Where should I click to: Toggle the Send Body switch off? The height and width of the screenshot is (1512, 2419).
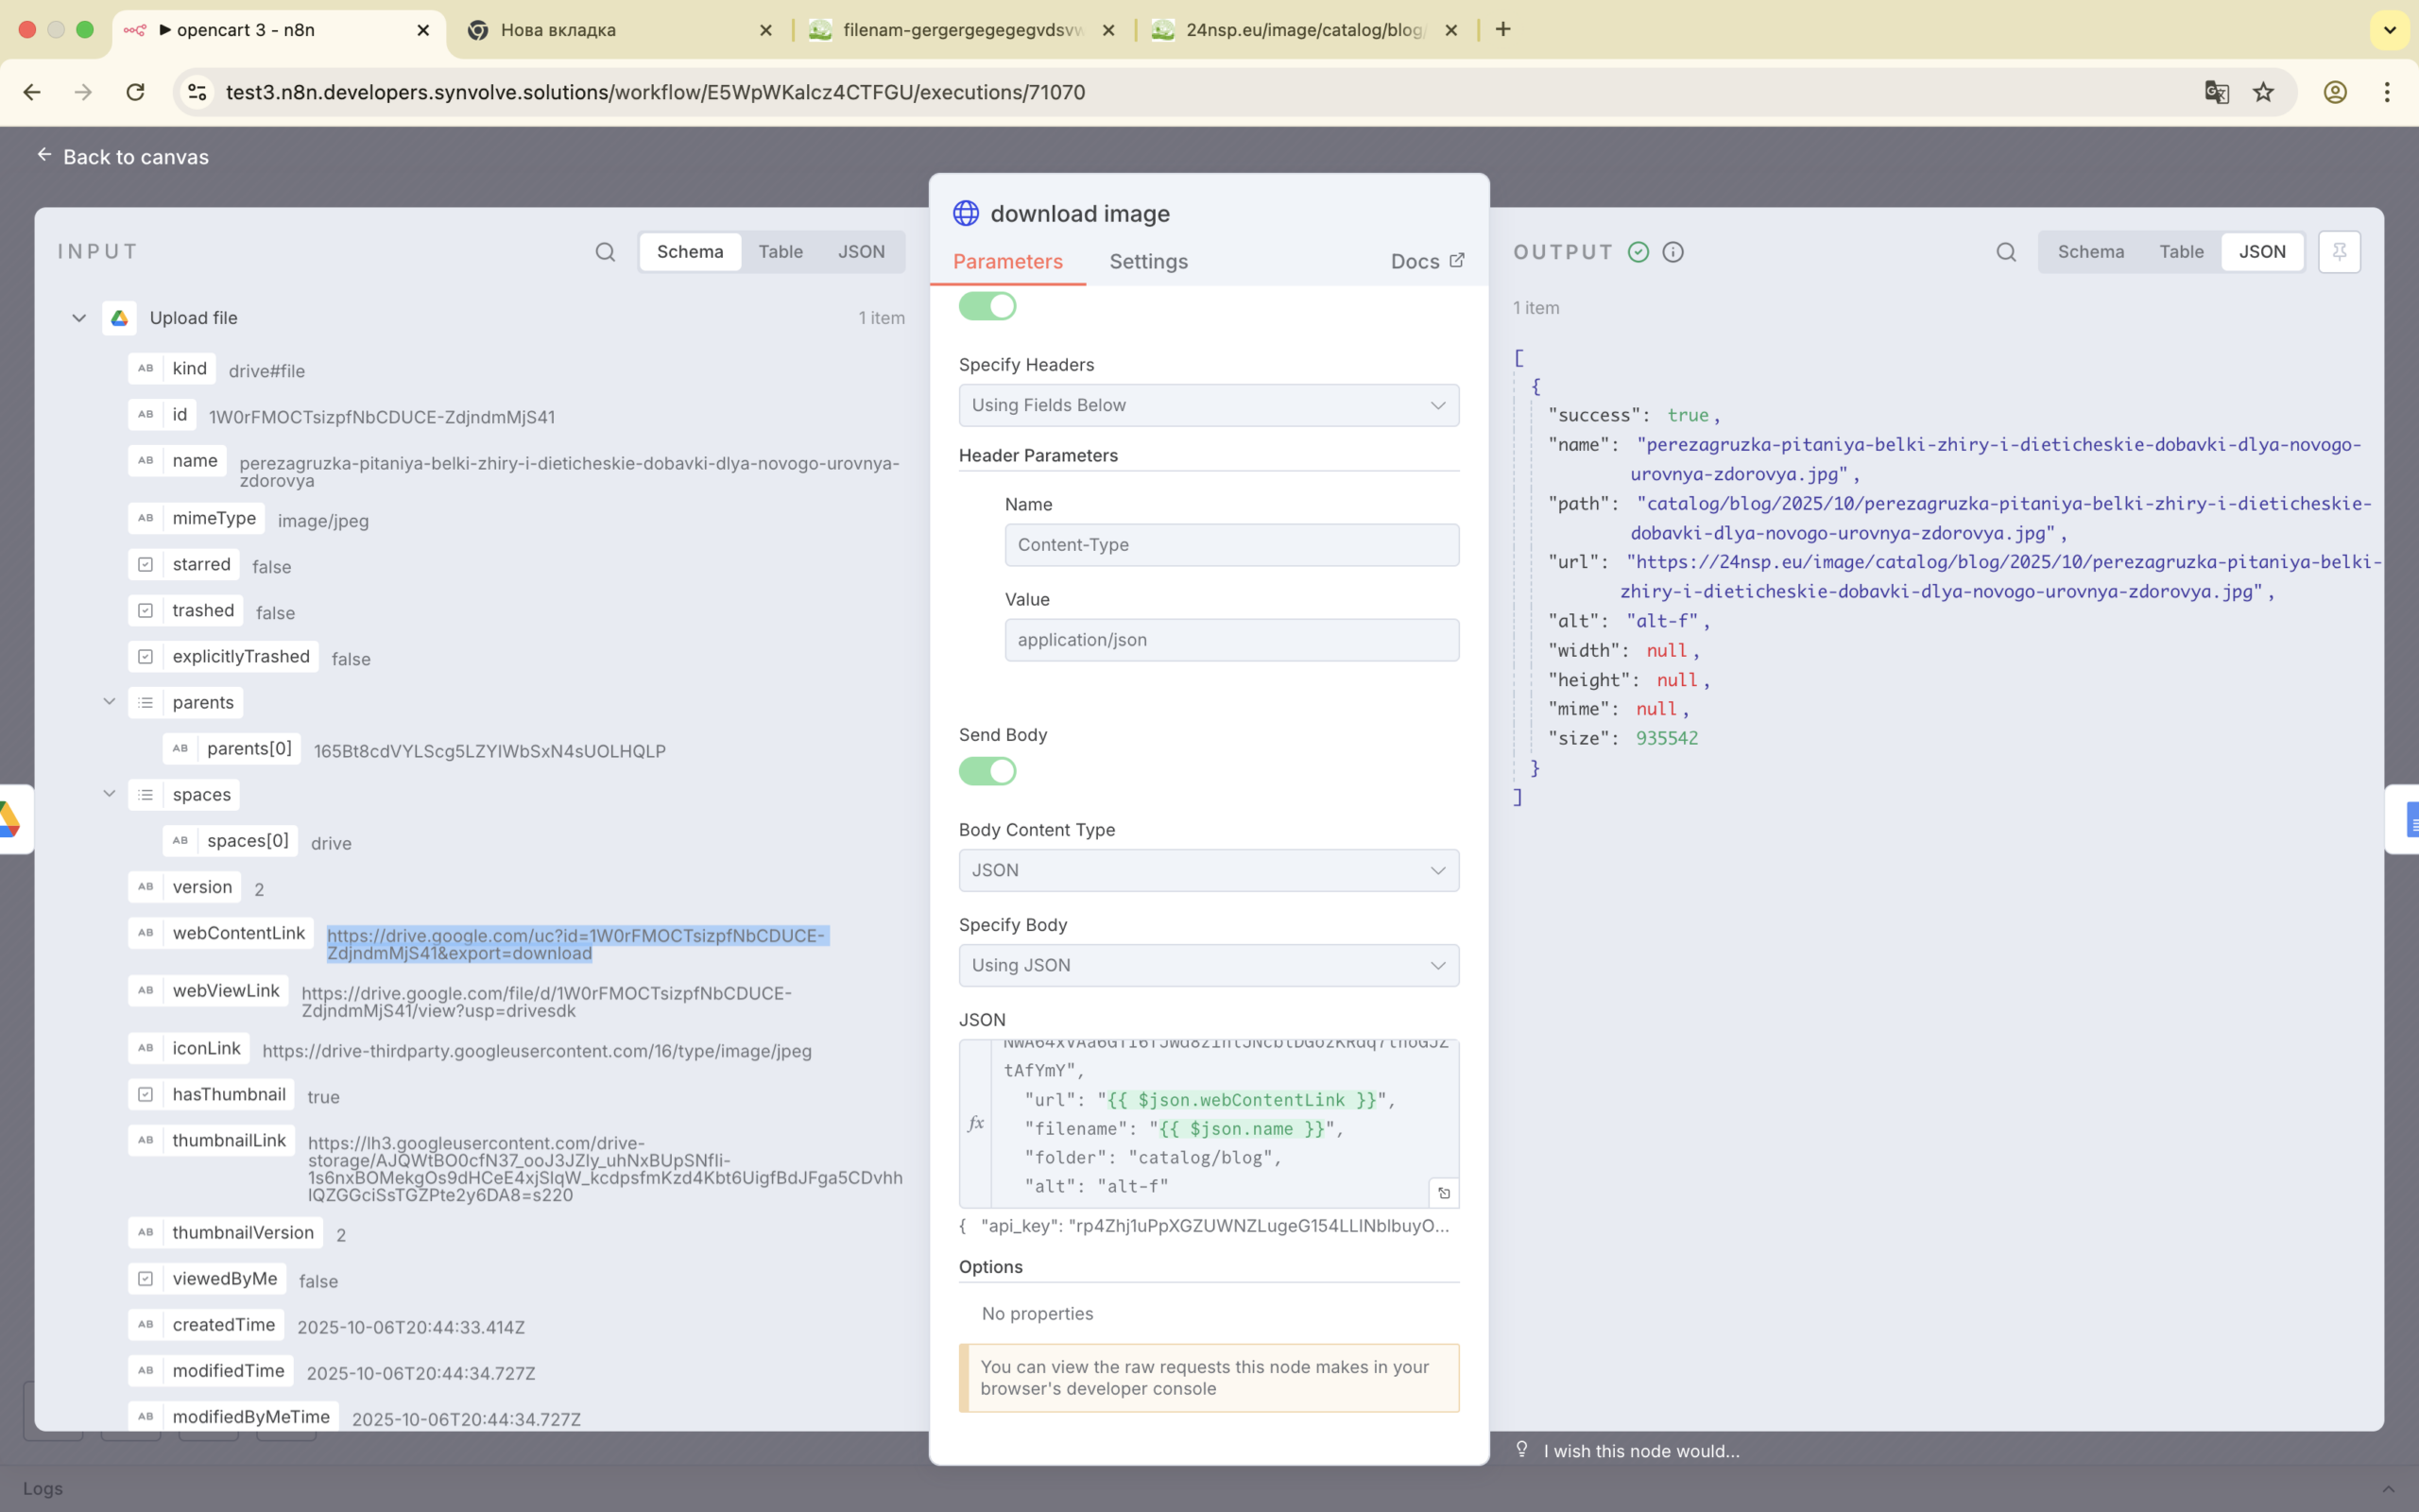click(986, 771)
